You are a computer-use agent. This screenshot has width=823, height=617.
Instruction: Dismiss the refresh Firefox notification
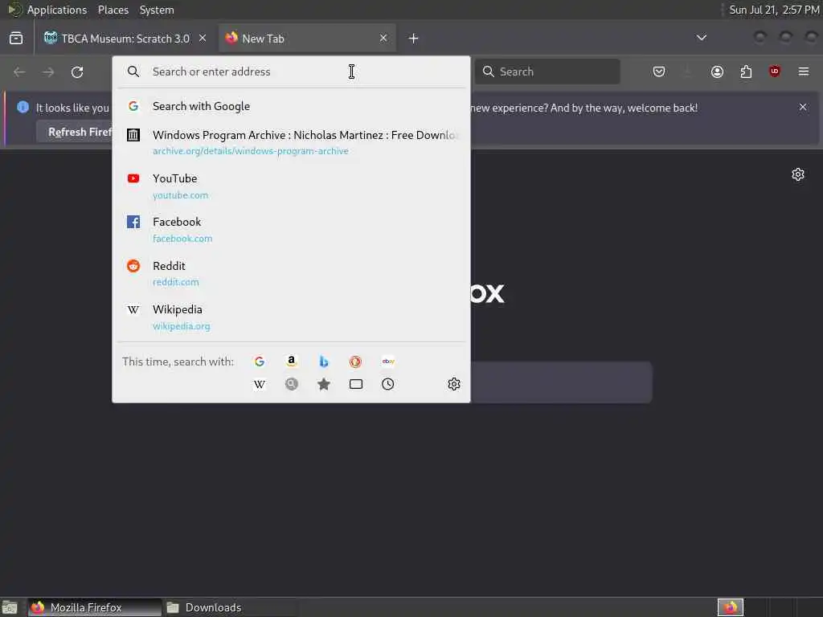pyautogui.click(x=803, y=107)
